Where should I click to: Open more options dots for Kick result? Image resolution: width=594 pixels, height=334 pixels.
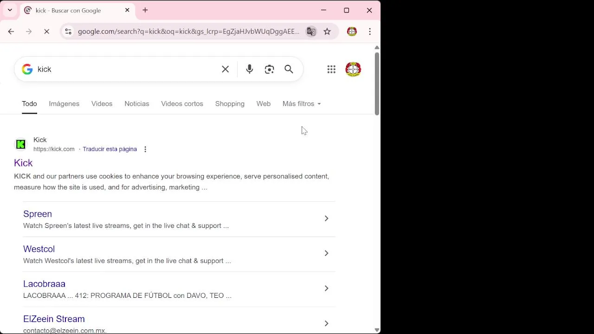(145, 149)
